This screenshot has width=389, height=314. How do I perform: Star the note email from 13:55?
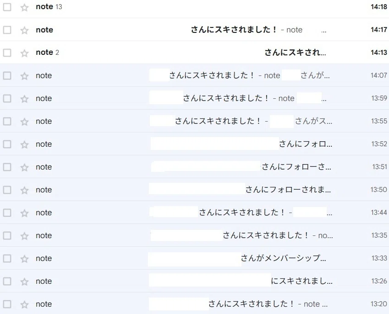[x=24, y=122]
